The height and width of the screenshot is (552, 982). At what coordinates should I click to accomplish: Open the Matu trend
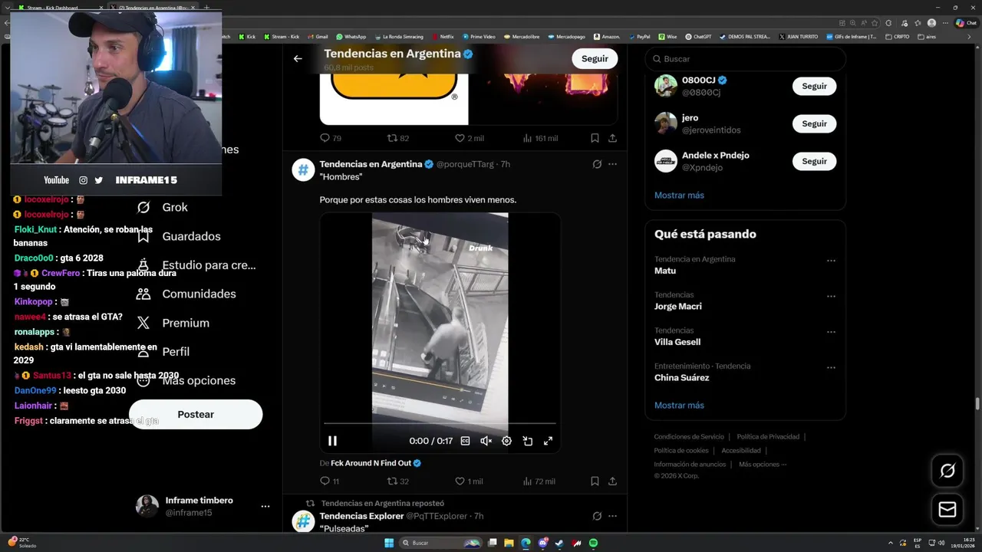[x=665, y=271]
